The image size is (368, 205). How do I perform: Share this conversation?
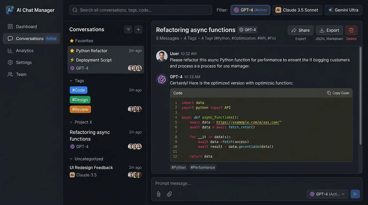point(301,30)
